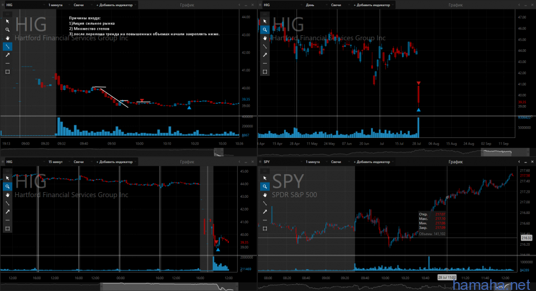Select the horizontal line tool in SPY chart
Image resolution: width=536 pixels, height=291 pixels.
[265, 220]
